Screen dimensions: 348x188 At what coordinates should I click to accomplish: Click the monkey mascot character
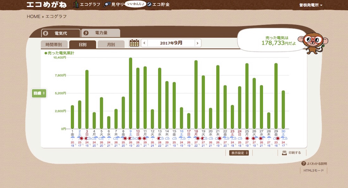313,43
